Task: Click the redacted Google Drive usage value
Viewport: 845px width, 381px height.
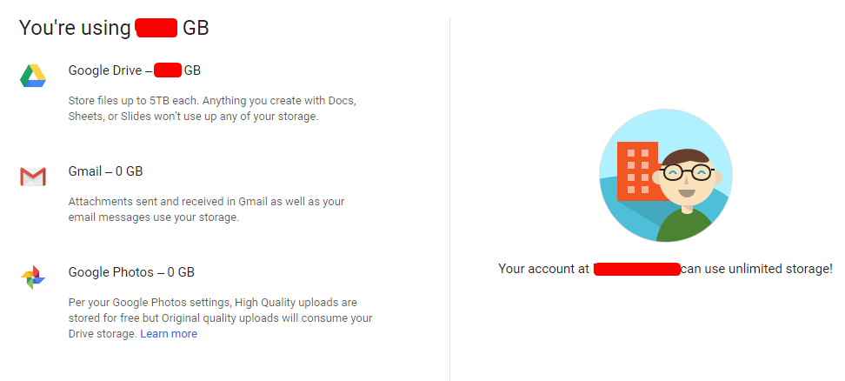Action: (x=167, y=70)
